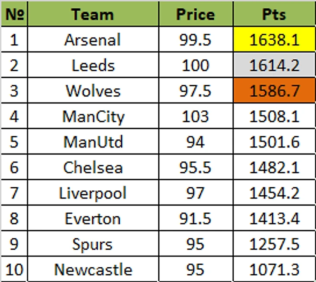
Task: Click the Price column header
Action: 195,15
